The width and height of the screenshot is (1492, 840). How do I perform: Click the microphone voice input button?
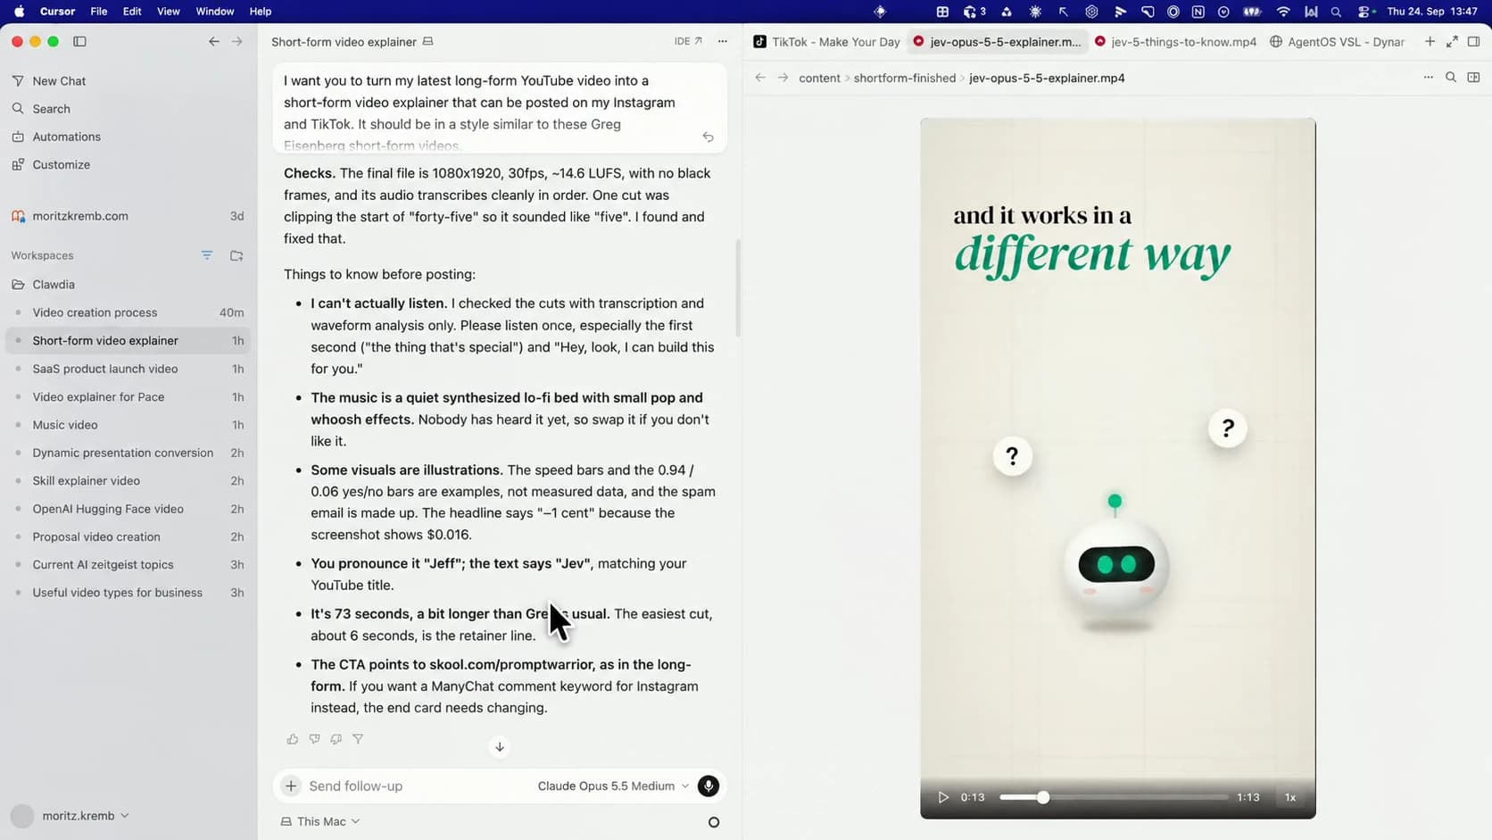click(709, 786)
